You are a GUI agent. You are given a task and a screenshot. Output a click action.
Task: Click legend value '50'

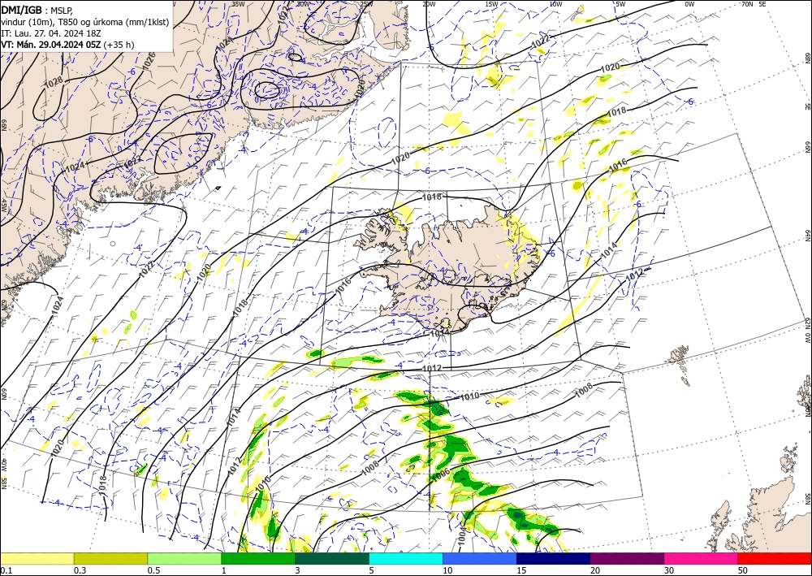[x=743, y=570]
